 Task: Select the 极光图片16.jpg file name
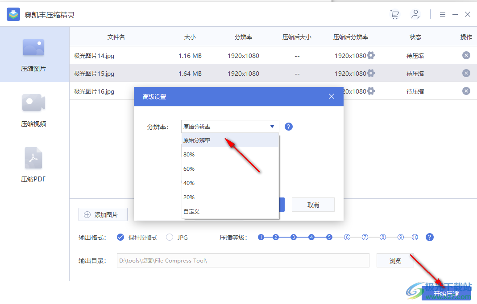tap(94, 91)
